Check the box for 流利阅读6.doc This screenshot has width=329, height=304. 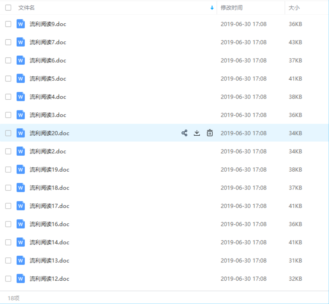8,60
